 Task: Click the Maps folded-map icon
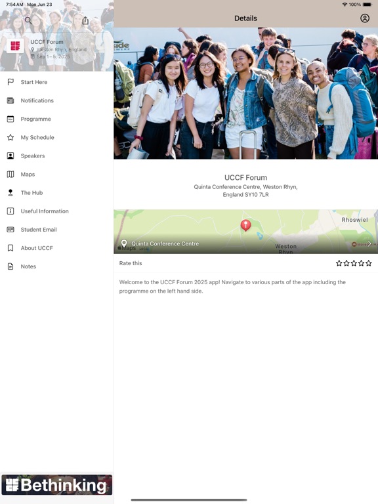(10, 174)
